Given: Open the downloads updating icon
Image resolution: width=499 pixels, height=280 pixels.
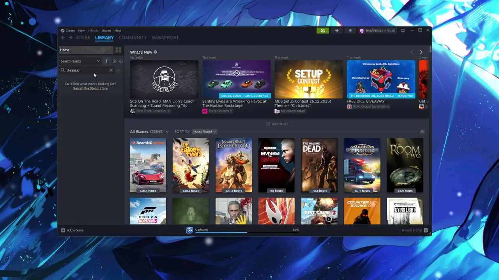Looking at the screenshot, I should point(189,230).
